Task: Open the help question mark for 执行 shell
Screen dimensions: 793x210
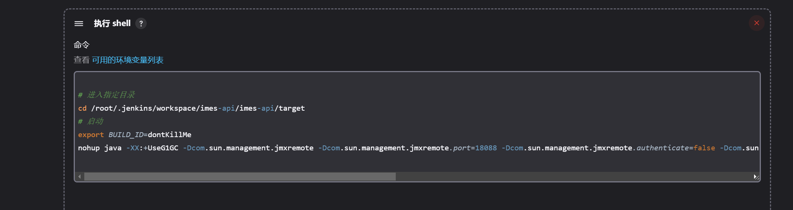Action: (x=141, y=23)
